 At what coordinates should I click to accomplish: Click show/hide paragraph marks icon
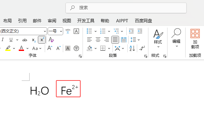coord(142,48)
